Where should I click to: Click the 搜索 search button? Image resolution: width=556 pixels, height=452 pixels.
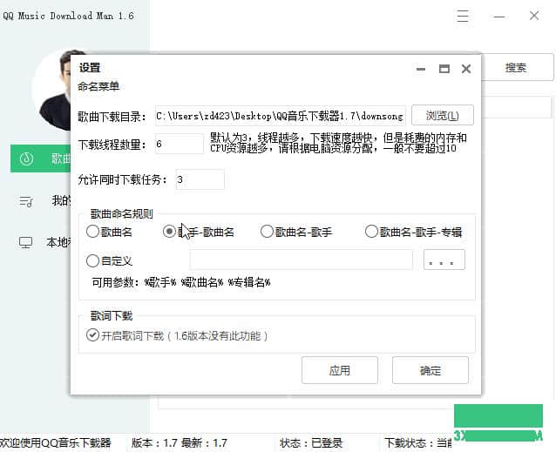click(516, 67)
